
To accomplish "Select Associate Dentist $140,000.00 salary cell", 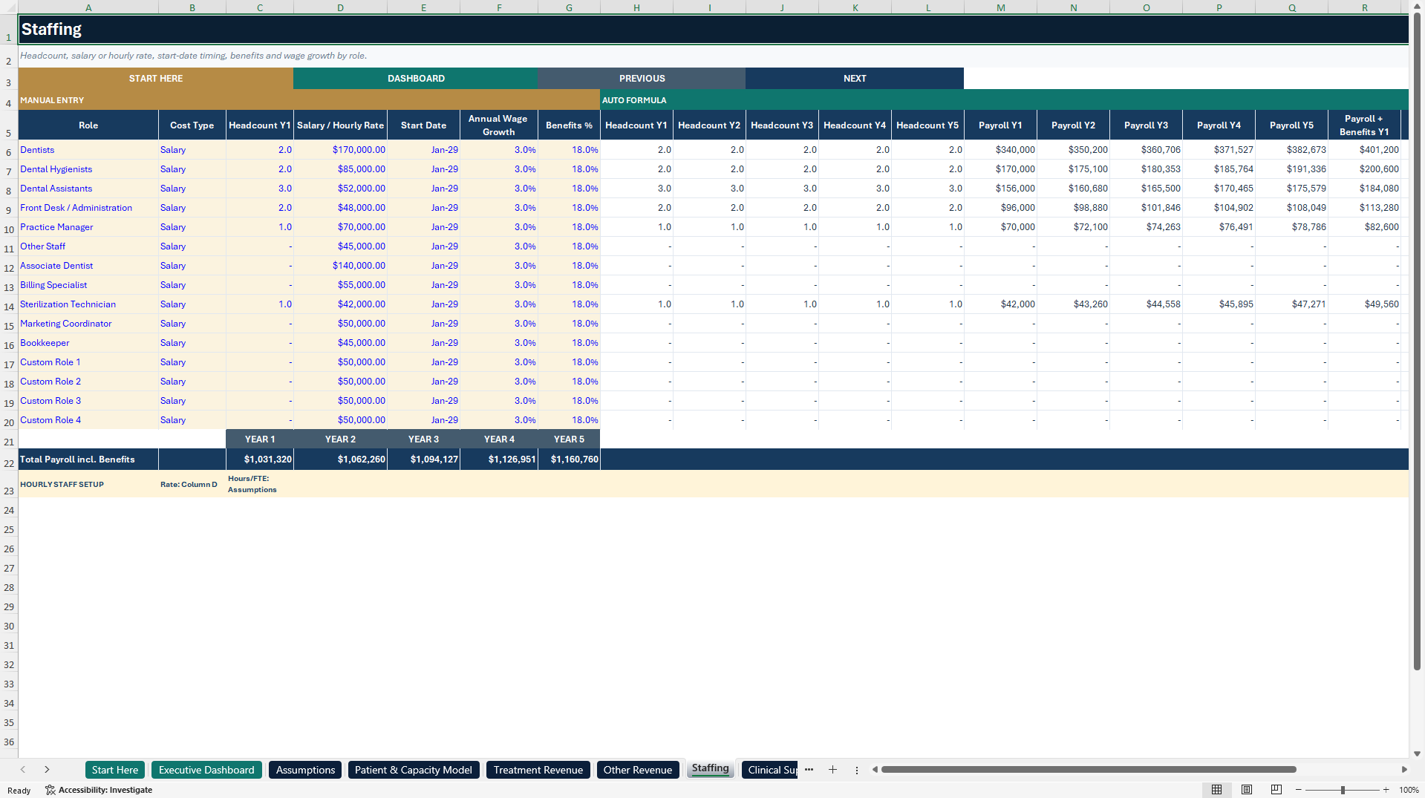I will (340, 266).
